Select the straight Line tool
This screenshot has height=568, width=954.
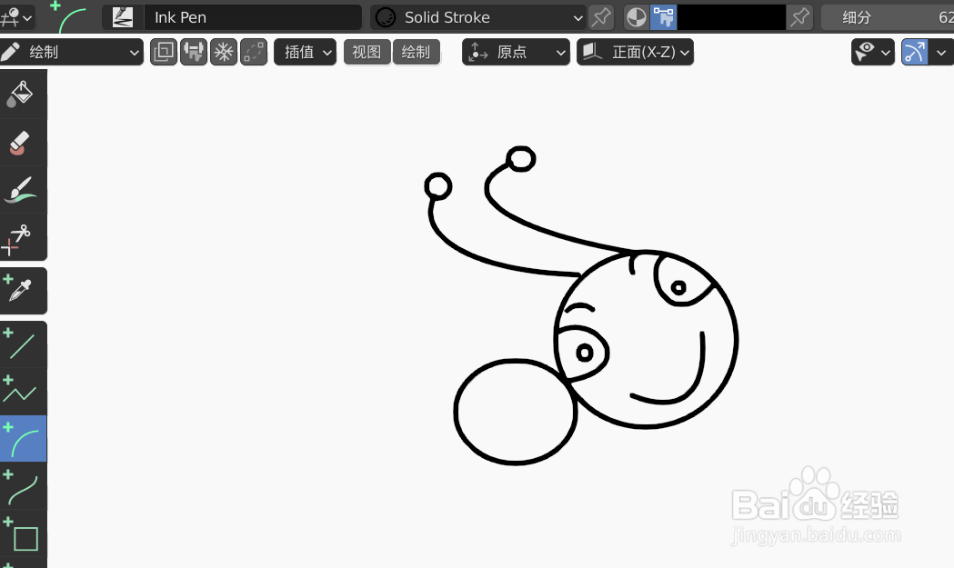tap(23, 344)
